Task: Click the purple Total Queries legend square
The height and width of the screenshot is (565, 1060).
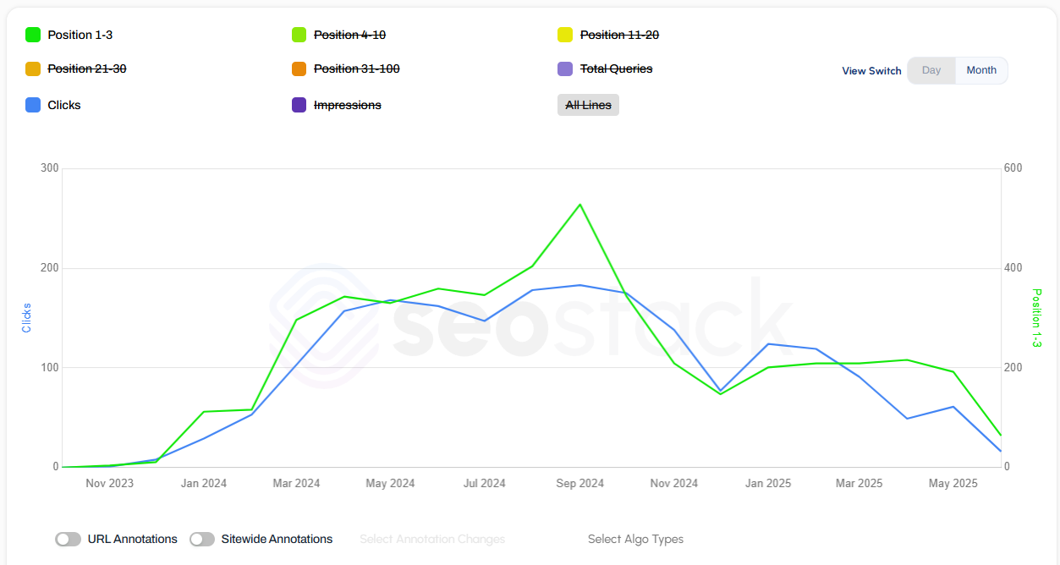Action: point(565,69)
